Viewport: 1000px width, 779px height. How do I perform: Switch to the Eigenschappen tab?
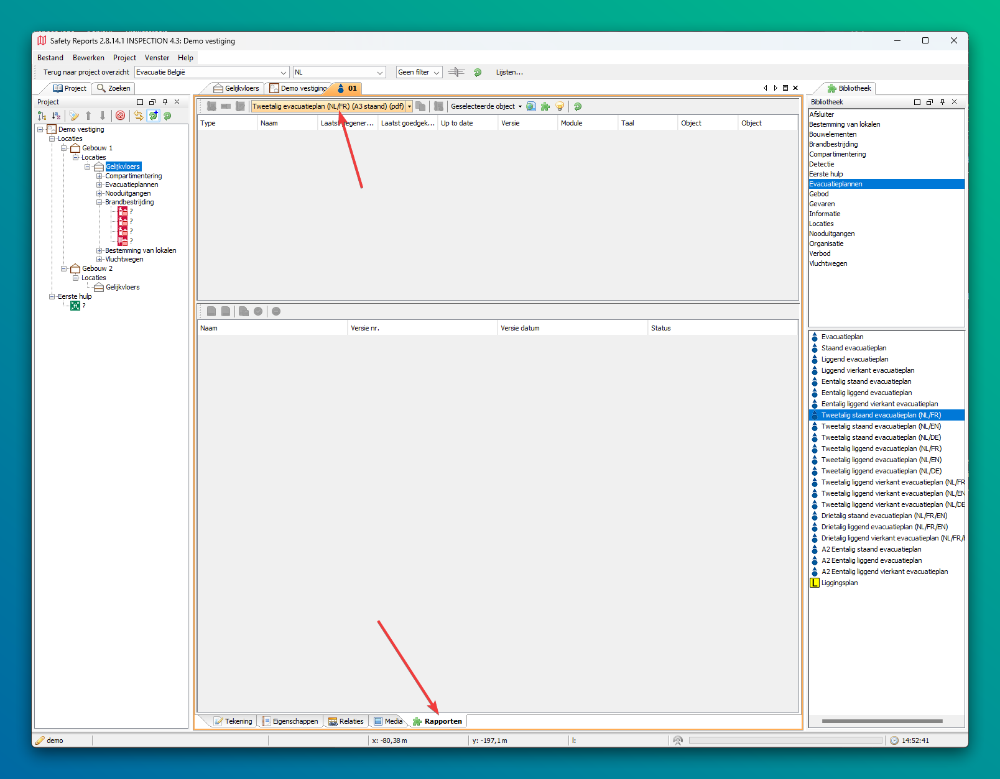coord(290,721)
